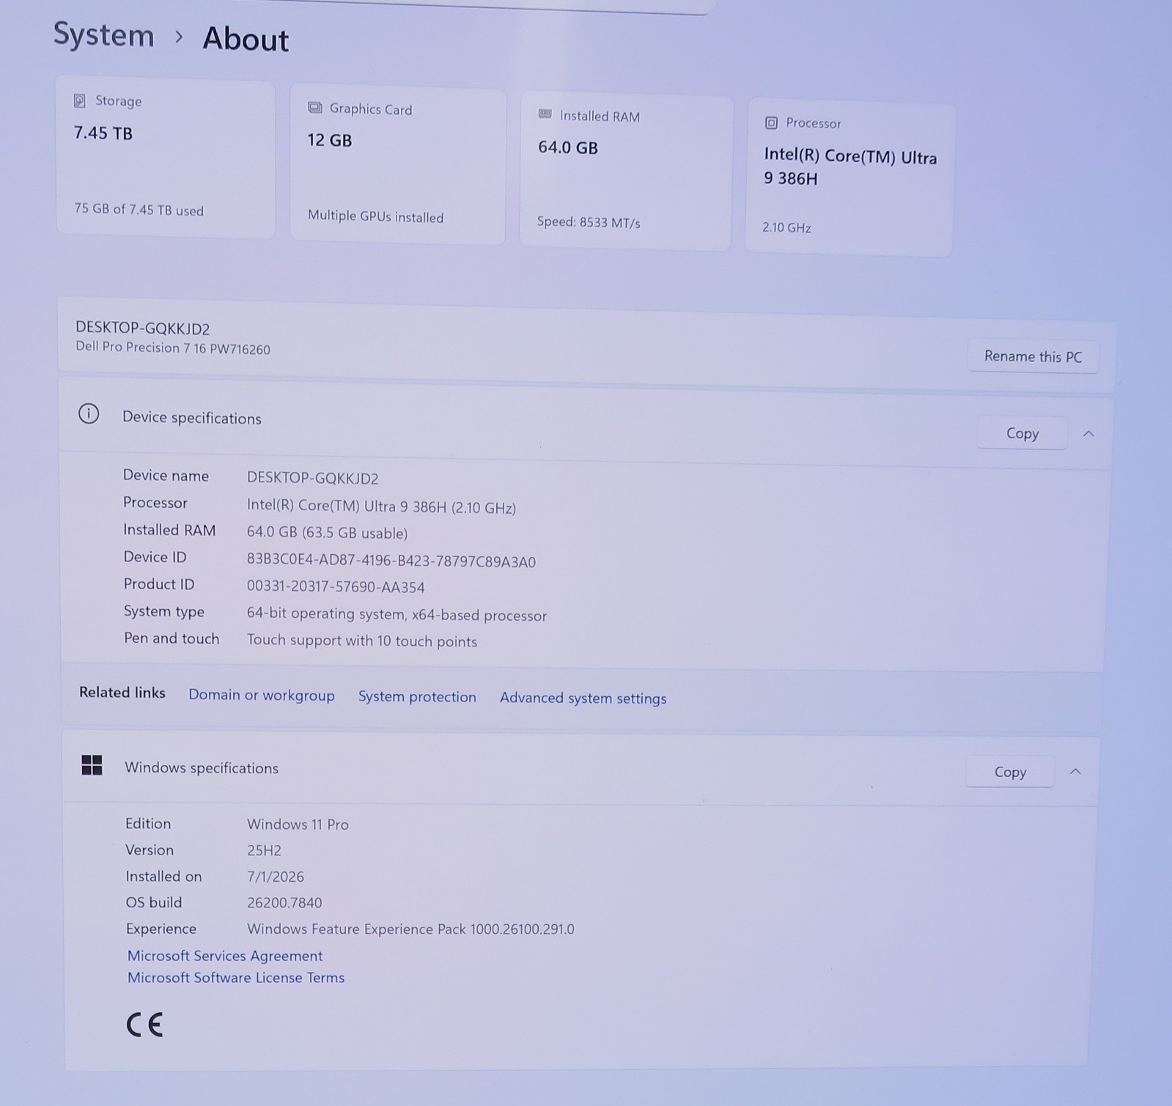The width and height of the screenshot is (1172, 1106).
Task: Click the About page title
Action: click(246, 39)
